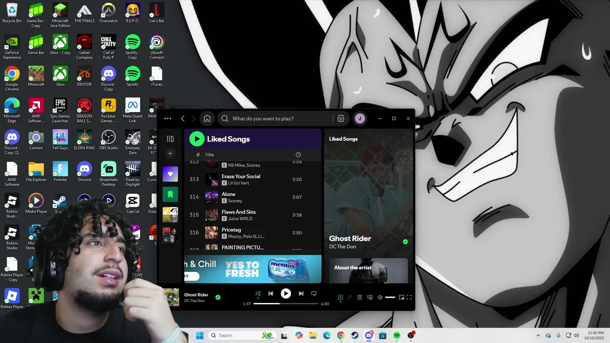
Task: Select ELDEN RING desktop icon
Action: click(84, 140)
